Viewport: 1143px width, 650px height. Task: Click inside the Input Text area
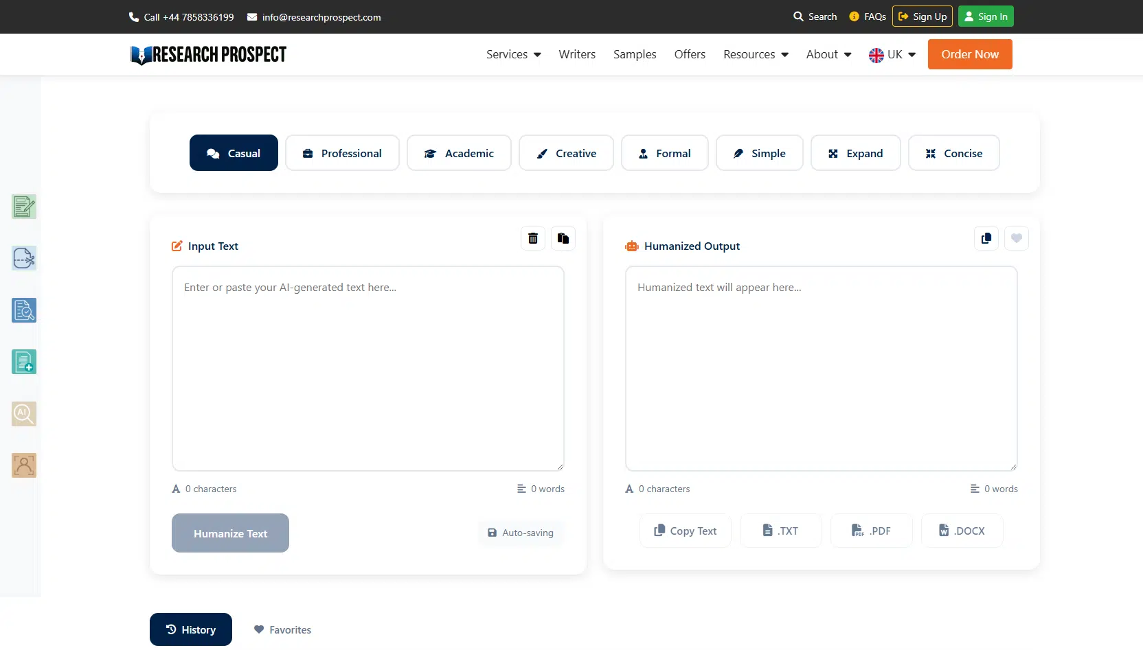[x=368, y=369]
